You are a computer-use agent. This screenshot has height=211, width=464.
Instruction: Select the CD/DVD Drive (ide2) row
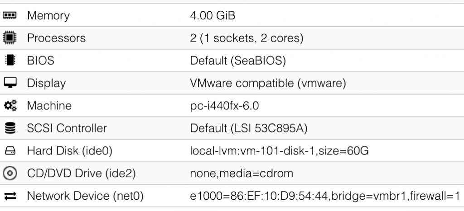click(x=232, y=173)
